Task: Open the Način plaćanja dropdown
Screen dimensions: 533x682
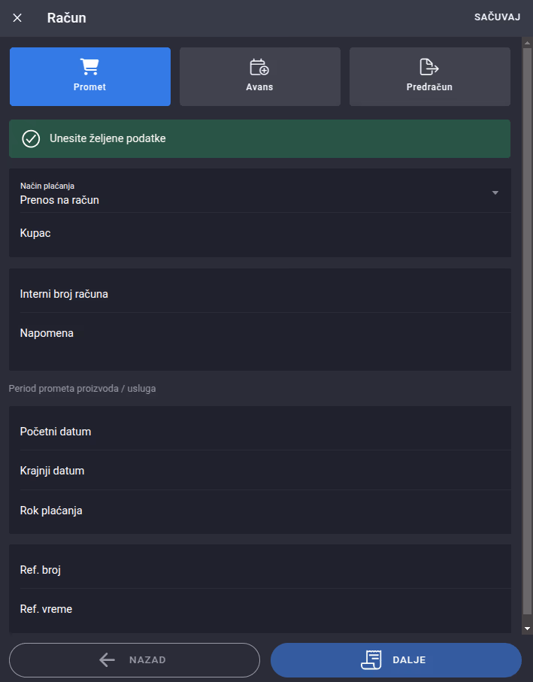Action: 259,193
